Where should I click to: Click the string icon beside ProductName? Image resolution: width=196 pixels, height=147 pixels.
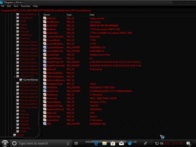pos(45,102)
